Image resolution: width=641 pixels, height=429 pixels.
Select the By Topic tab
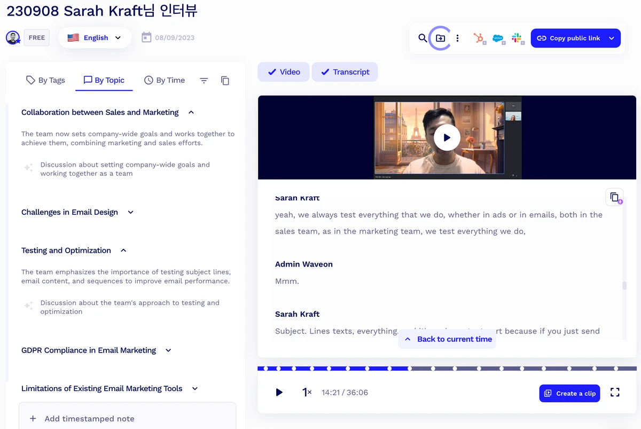click(x=104, y=80)
